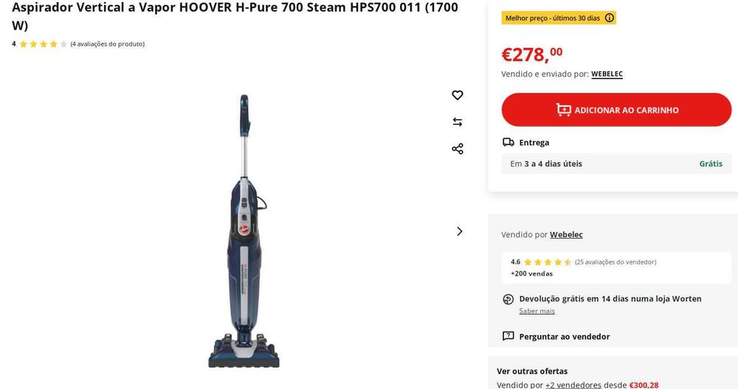Click the product star rating
The image size is (738, 389).
(44, 44)
